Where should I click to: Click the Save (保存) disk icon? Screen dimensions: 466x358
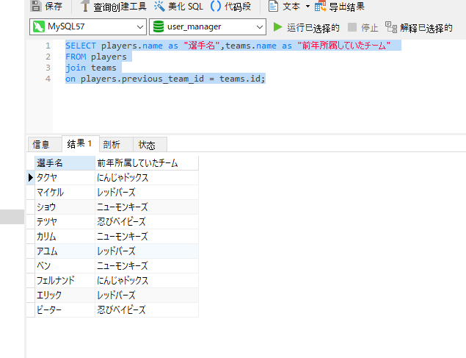pos(36,6)
